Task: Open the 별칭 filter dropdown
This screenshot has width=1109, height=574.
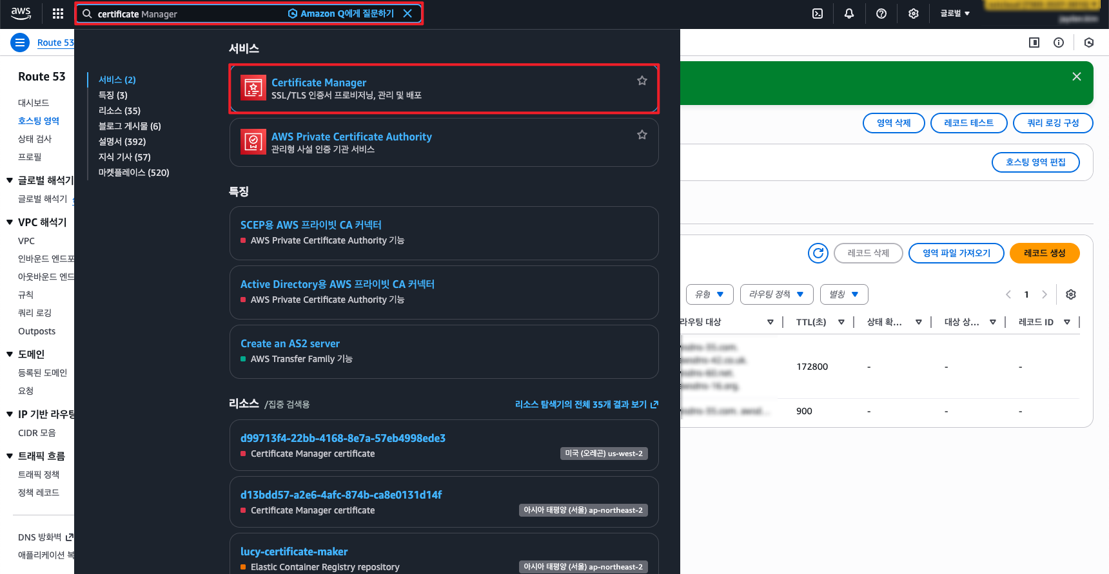Action: 844,294
